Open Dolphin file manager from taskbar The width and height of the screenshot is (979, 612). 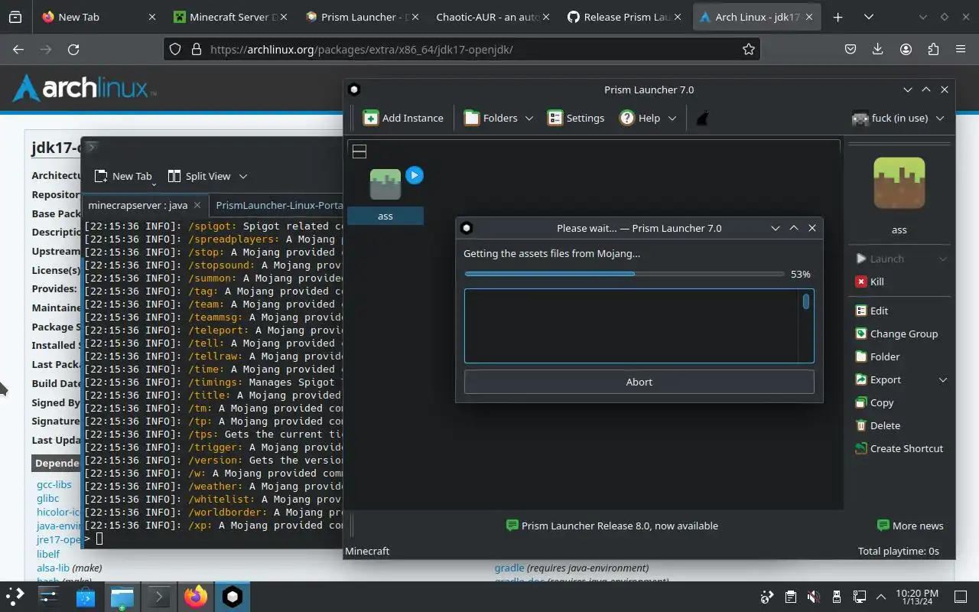coord(122,597)
